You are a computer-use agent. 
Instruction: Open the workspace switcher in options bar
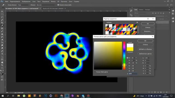[x=171, y=5]
